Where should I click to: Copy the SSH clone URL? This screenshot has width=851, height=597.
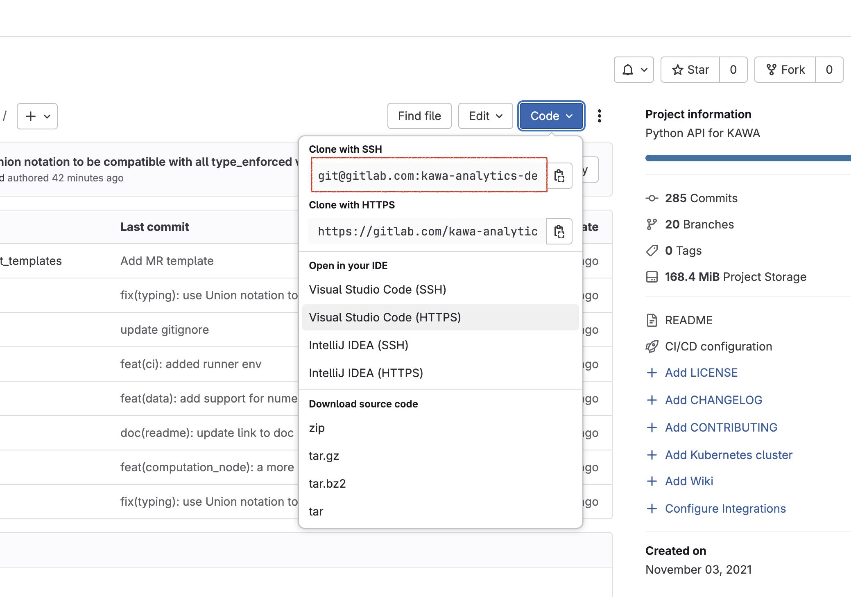coord(559,176)
